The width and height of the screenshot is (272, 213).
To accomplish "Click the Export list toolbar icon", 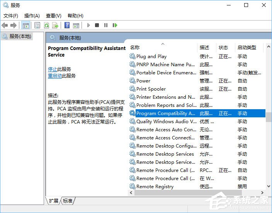I will pos(55,26).
